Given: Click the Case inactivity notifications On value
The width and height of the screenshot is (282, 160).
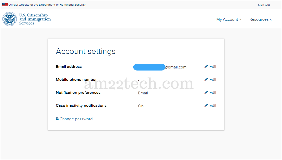Looking at the screenshot, I should pos(141,106).
